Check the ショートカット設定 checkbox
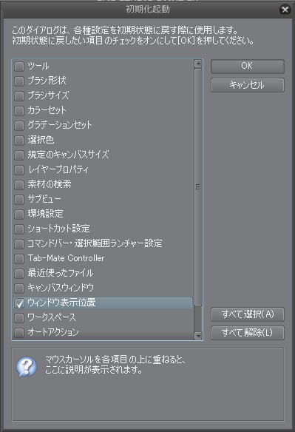The width and height of the screenshot is (295, 432). [x=19, y=229]
